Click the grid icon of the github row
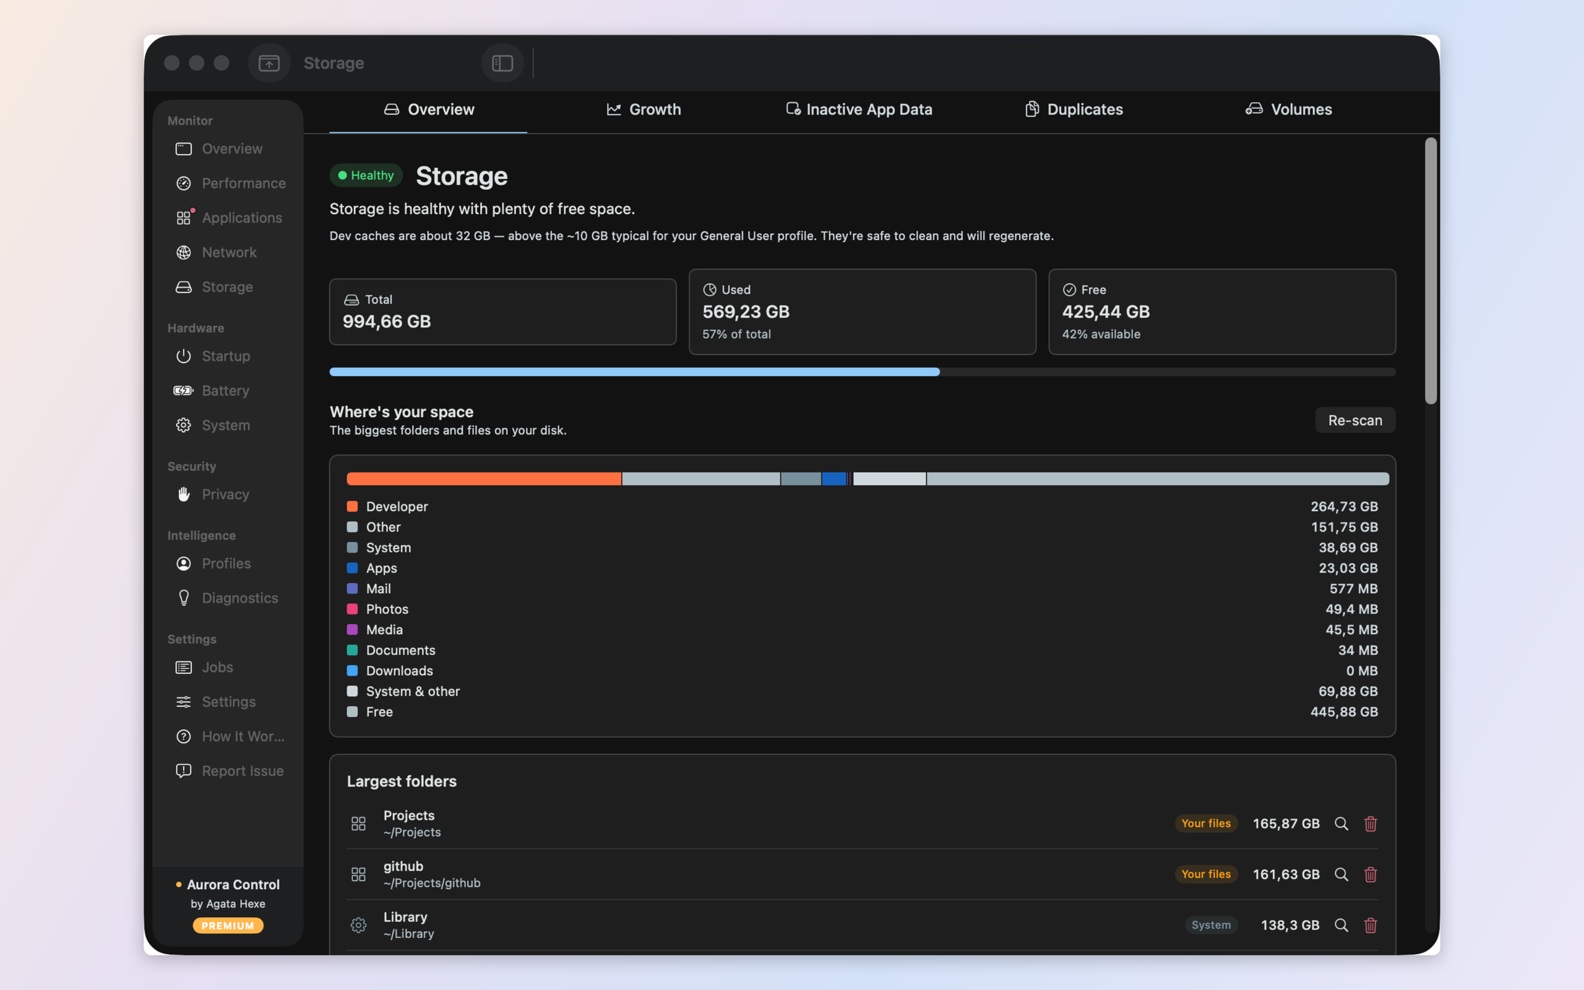Viewport: 1584px width, 990px height. 358,874
